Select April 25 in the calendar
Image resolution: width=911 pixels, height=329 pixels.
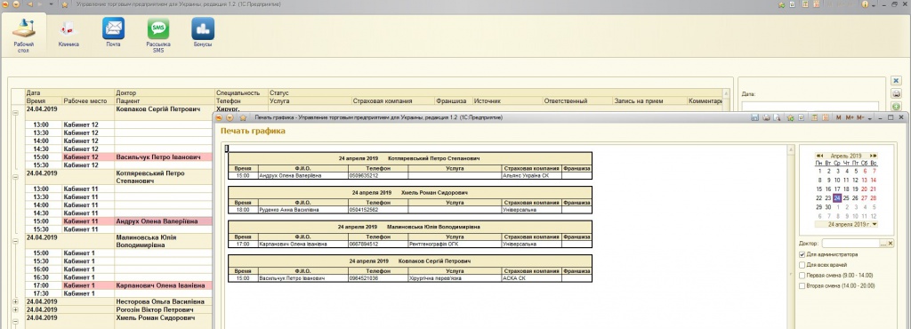846,198
